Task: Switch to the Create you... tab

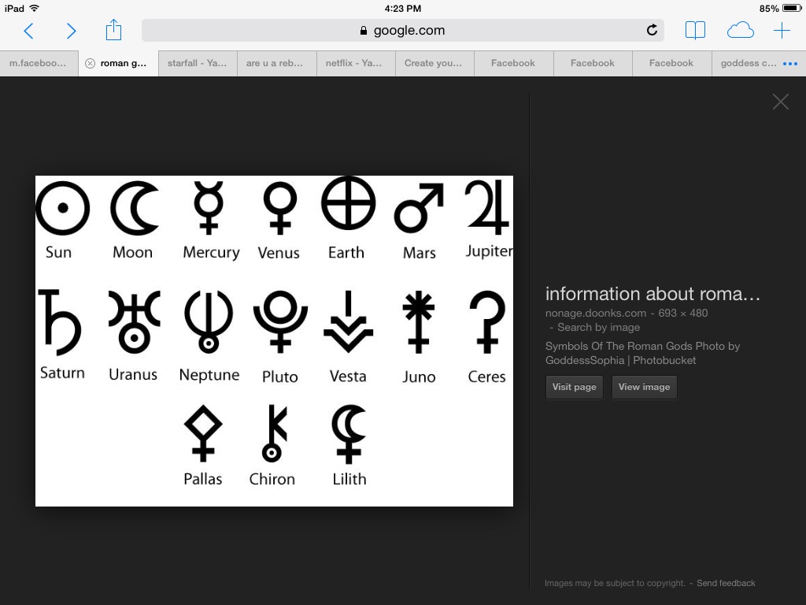Action: click(434, 63)
